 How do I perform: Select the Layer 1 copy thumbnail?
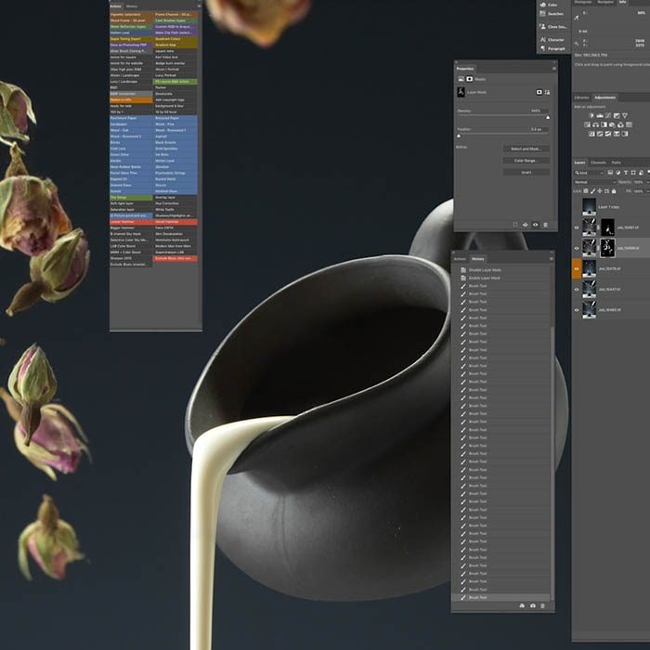pyautogui.click(x=589, y=206)
